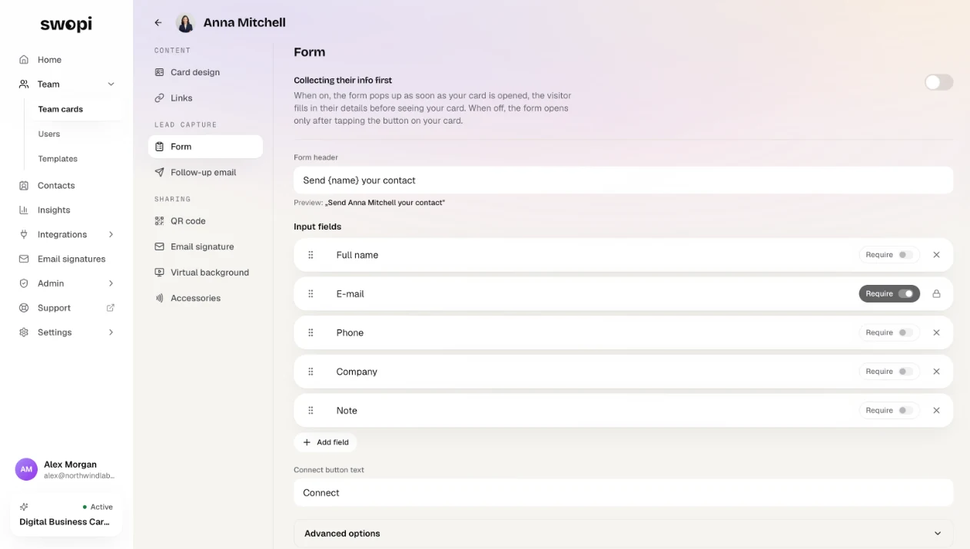Click the Email signatures envelope icon
This screenshot has width=970, height=549.
point(24,260)
